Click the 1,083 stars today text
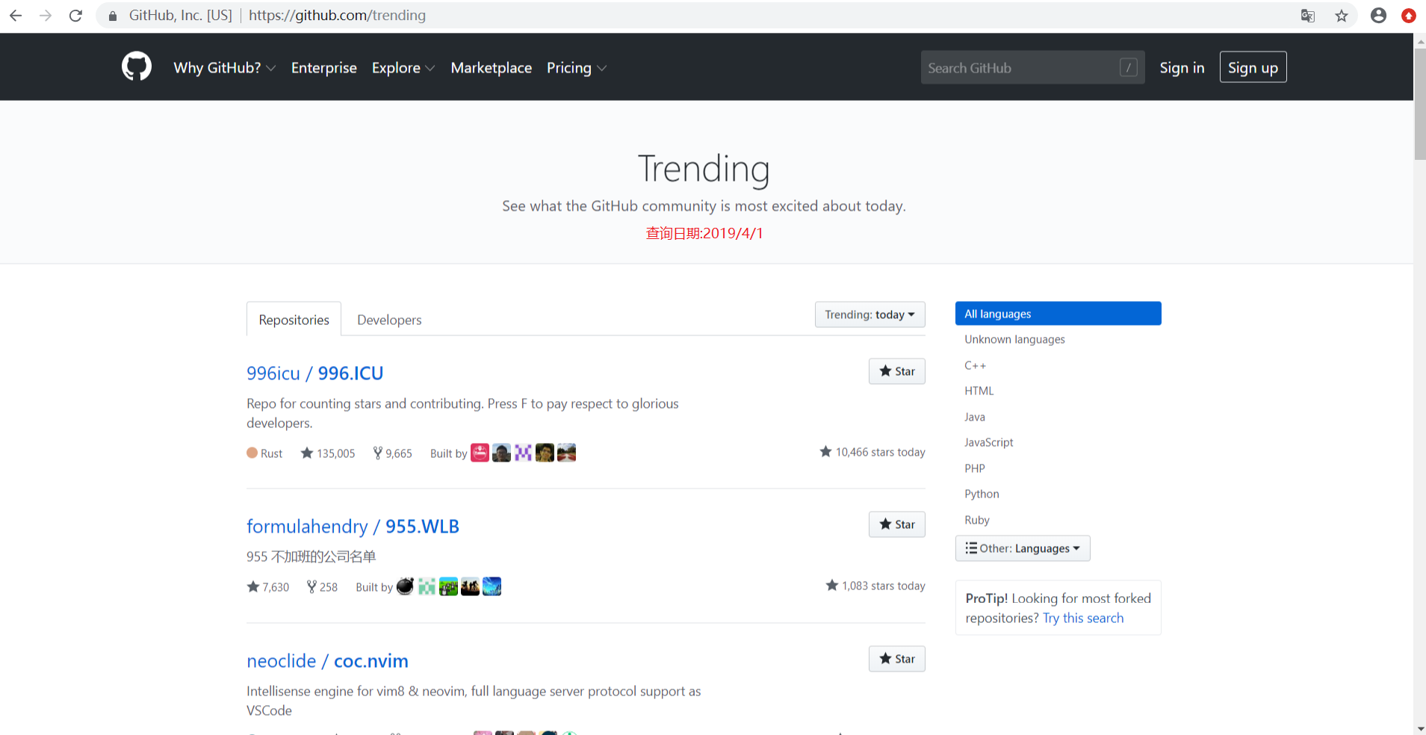This screenshot has height=735, width=1426. tap(875, 586)
